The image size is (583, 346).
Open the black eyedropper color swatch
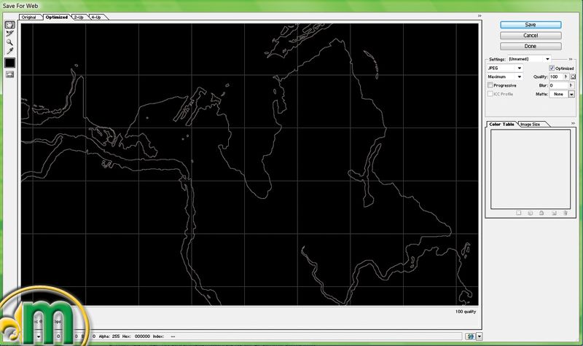[x=9, y=63]
